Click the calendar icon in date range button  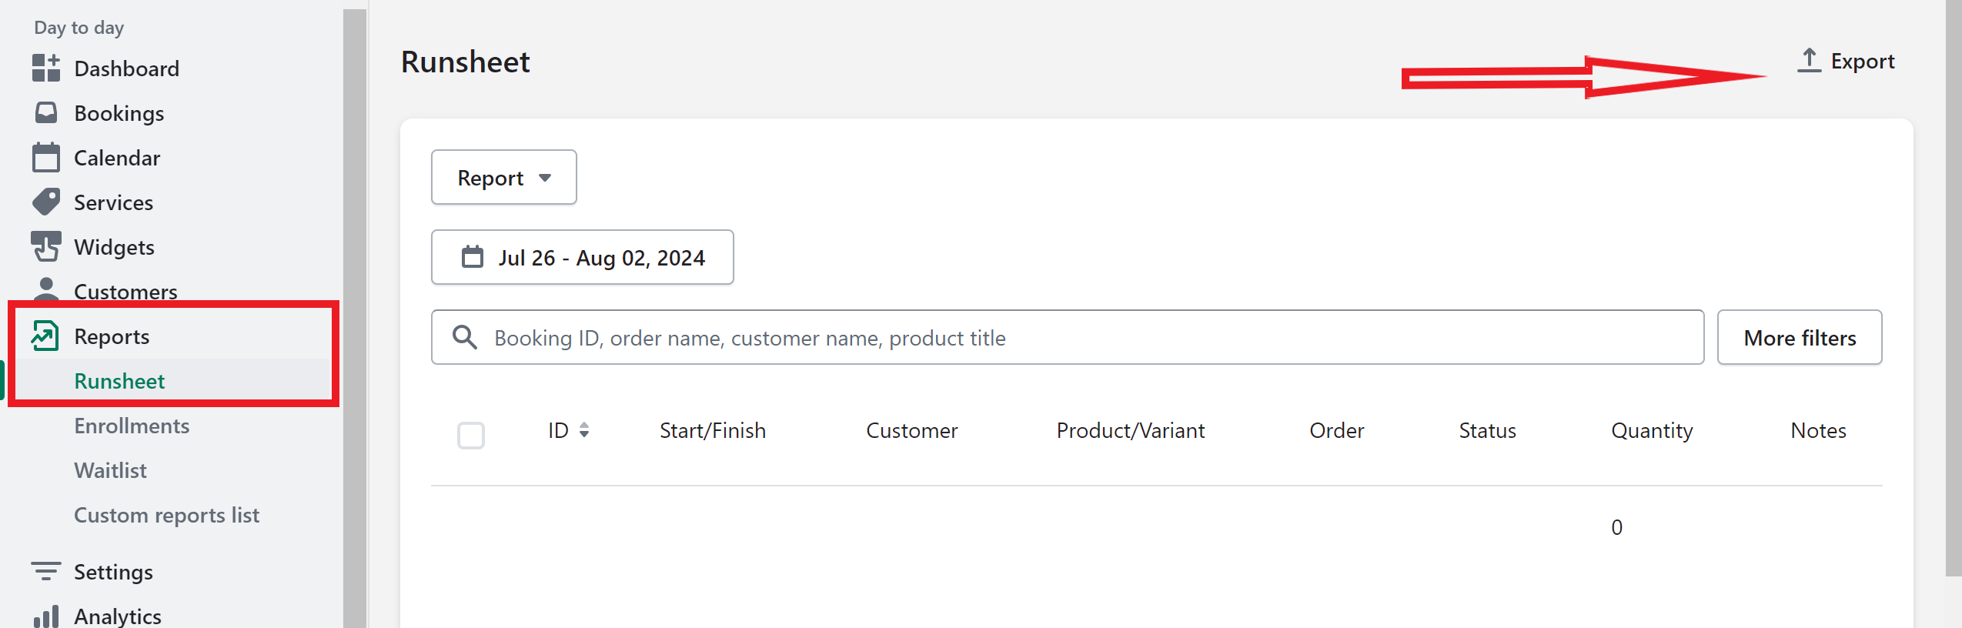[473, 256]
